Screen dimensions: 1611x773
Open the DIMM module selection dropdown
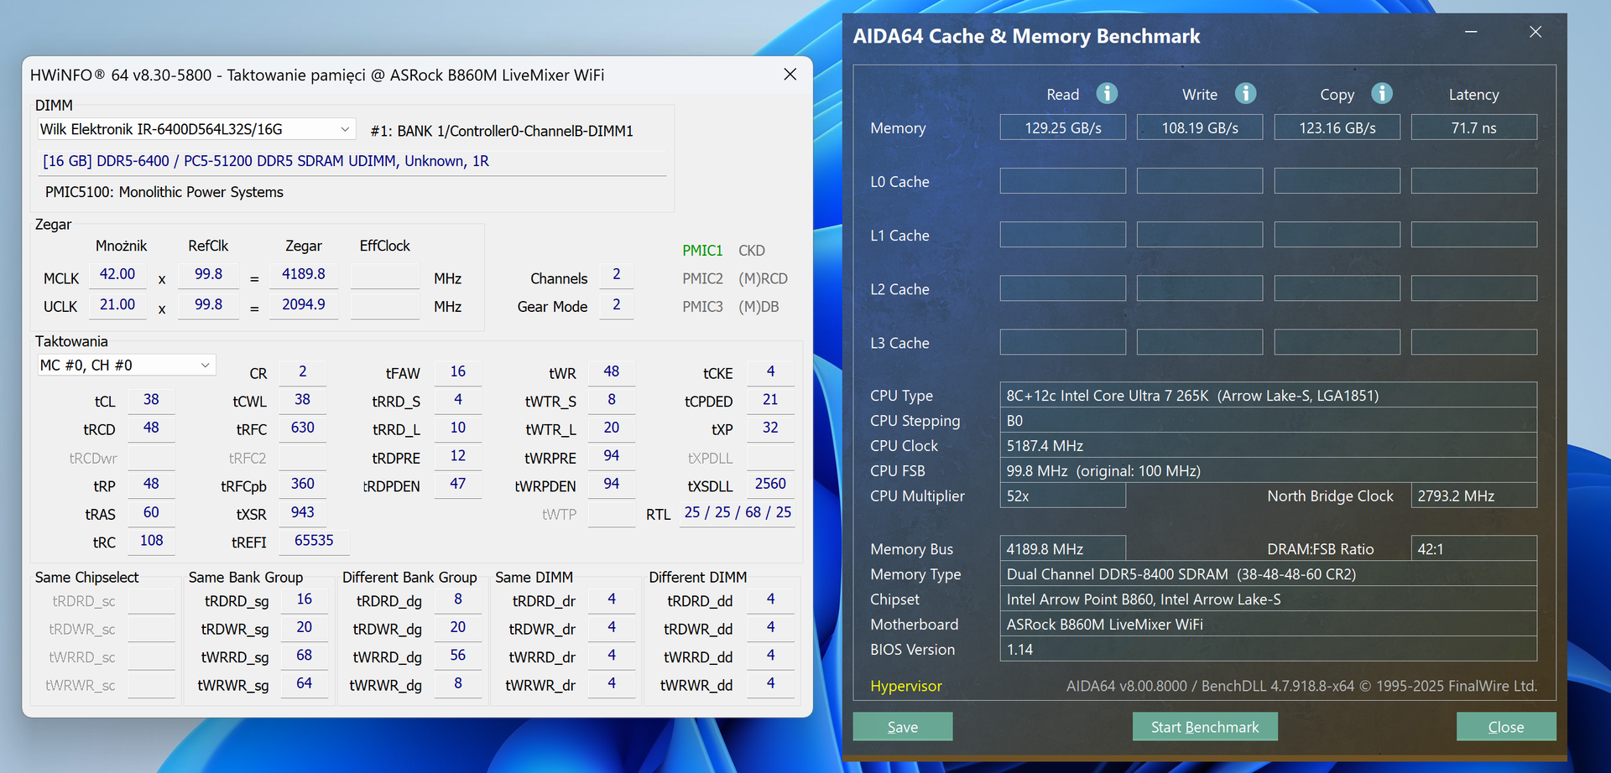[x=344, y=129]
